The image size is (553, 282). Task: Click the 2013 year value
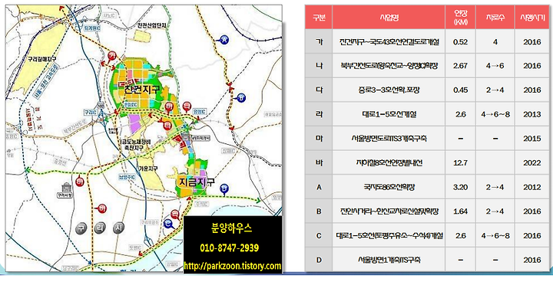click(532, 114)
